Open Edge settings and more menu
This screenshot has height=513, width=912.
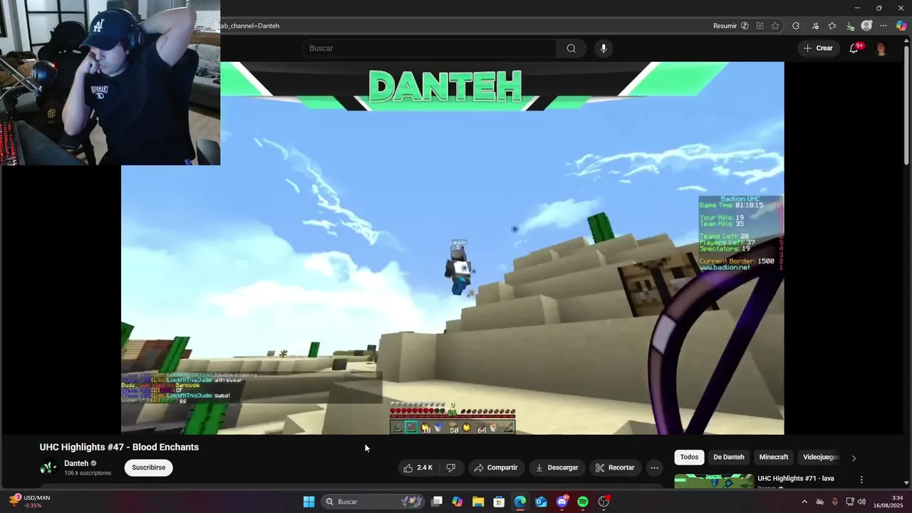point(884,26)
